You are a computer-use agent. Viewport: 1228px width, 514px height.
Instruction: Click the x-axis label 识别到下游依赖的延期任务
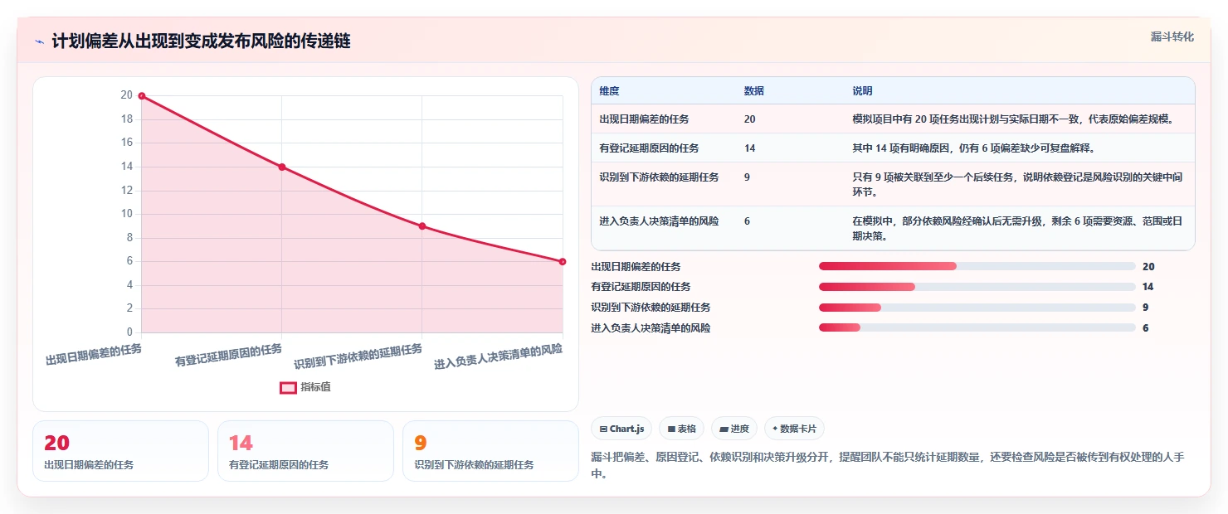(x=358, y=356)
